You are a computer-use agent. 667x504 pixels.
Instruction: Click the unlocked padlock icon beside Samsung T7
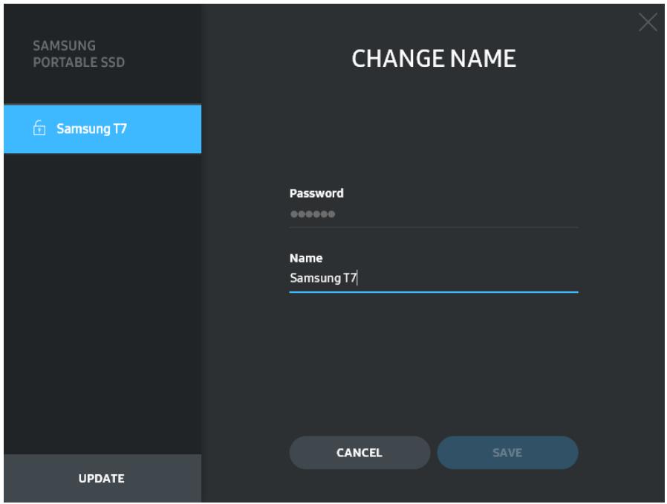click(39, 128)
